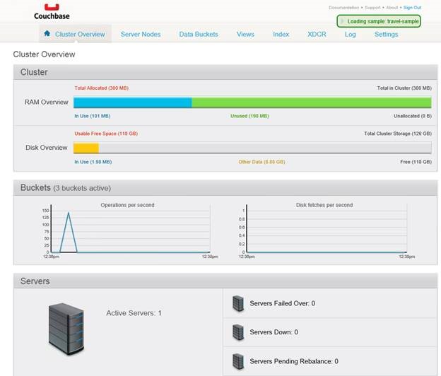Open the Documentation link
The image size is (441, 376).
click(x=343, y=8)
